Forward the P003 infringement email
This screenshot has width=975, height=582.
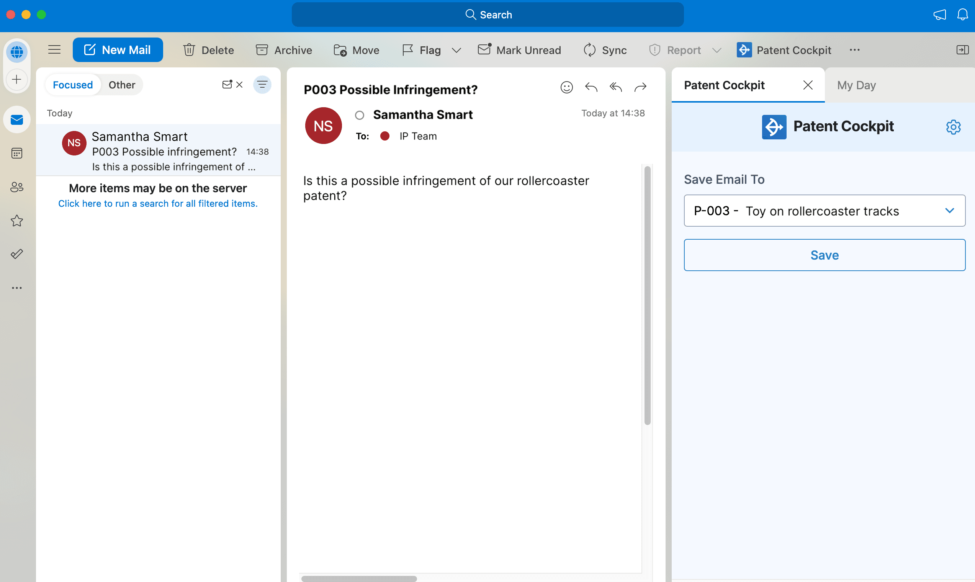[x=640, y=87]
